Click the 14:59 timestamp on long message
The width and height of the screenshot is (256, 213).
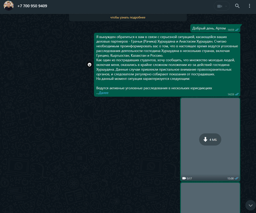point(230,94)
